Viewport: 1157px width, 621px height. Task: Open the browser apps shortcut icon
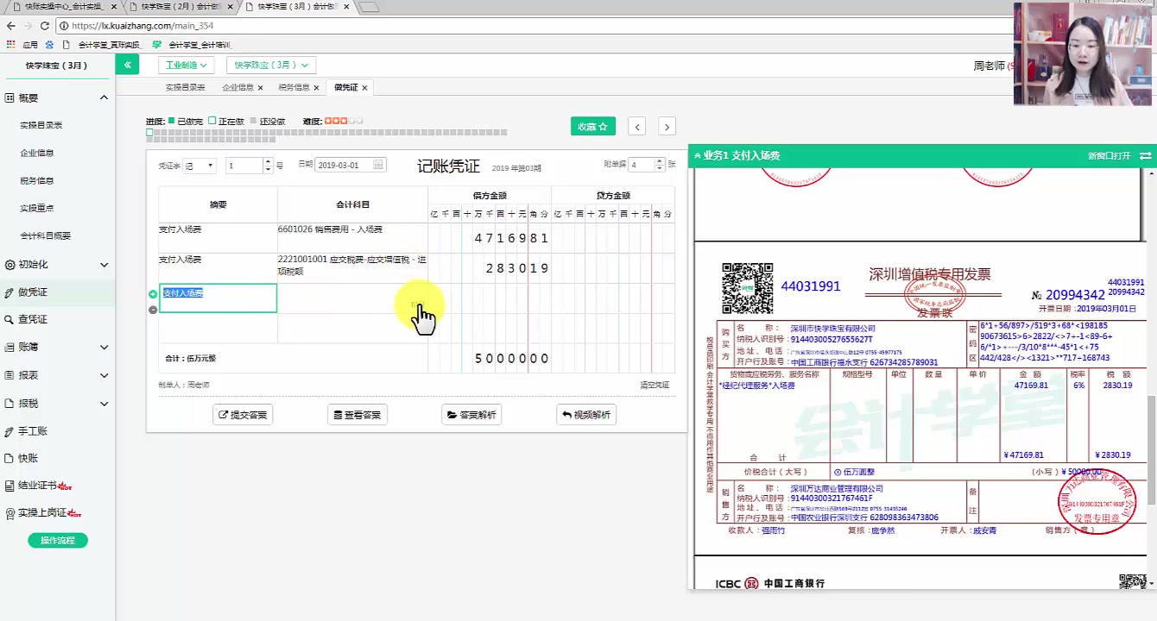tap(10, 44)
